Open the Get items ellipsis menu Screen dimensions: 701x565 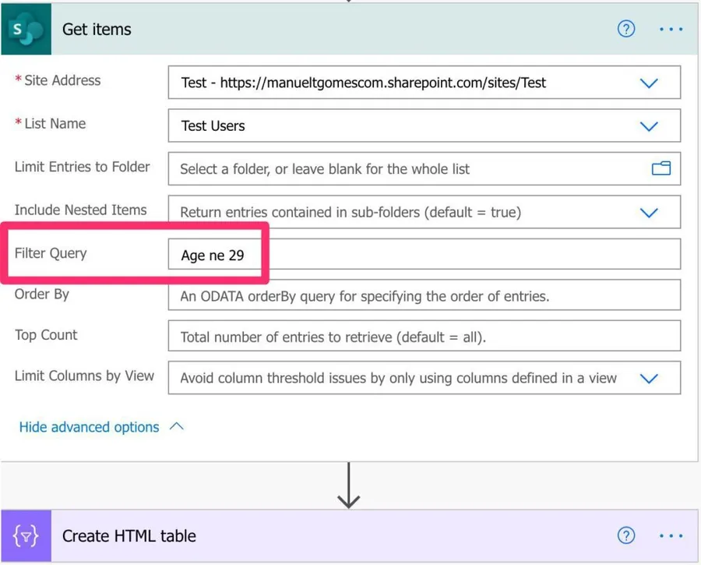671,30
